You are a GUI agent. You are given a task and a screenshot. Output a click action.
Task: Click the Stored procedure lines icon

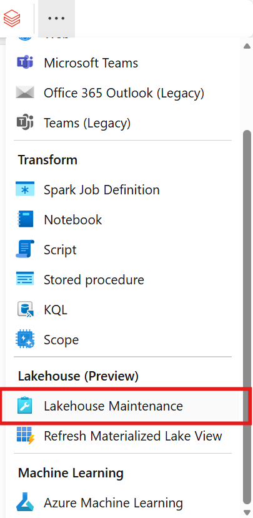click(x=25, y=279)
